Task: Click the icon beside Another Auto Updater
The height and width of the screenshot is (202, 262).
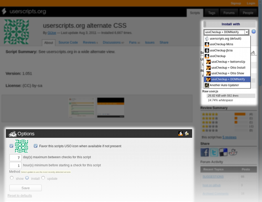Action: point(207,85)
